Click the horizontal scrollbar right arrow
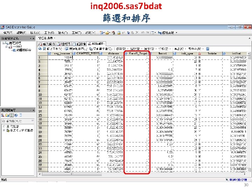This screenshot has width=252, height=189. [x=245, y=174]
